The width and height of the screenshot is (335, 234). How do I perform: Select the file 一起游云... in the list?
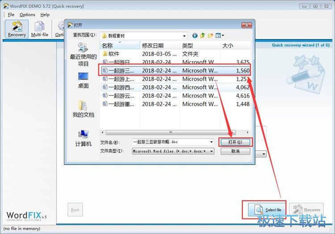[176, 96]
